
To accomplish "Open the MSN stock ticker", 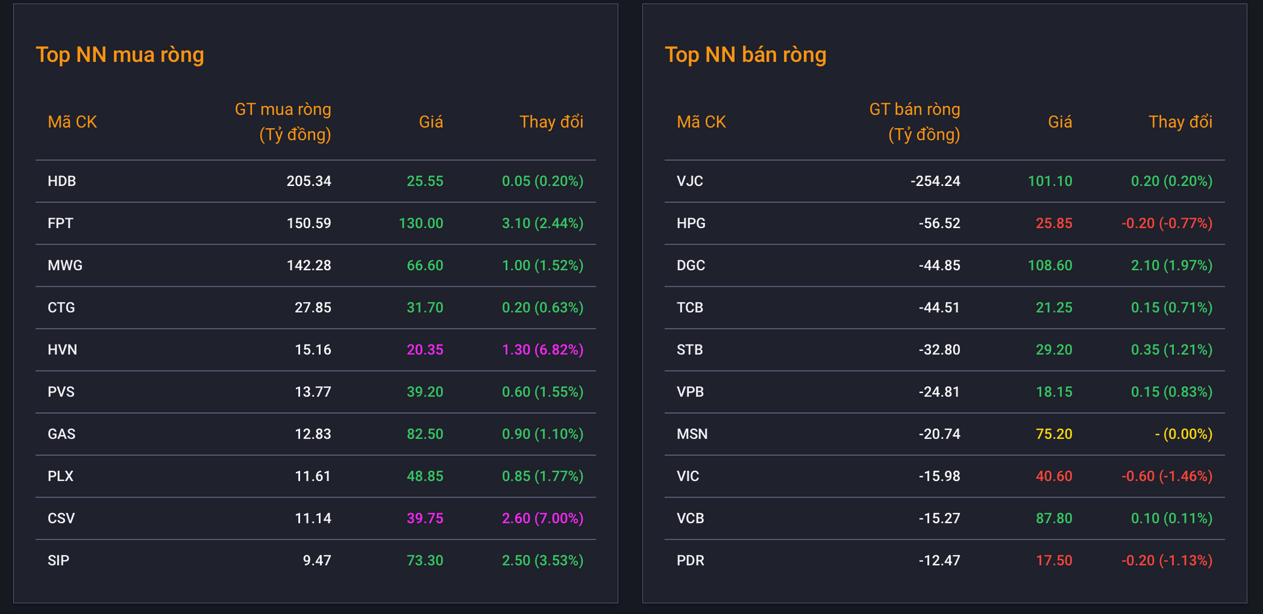I will (x=692, y=433).
